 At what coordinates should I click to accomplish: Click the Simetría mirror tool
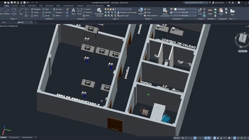(47, 12)
